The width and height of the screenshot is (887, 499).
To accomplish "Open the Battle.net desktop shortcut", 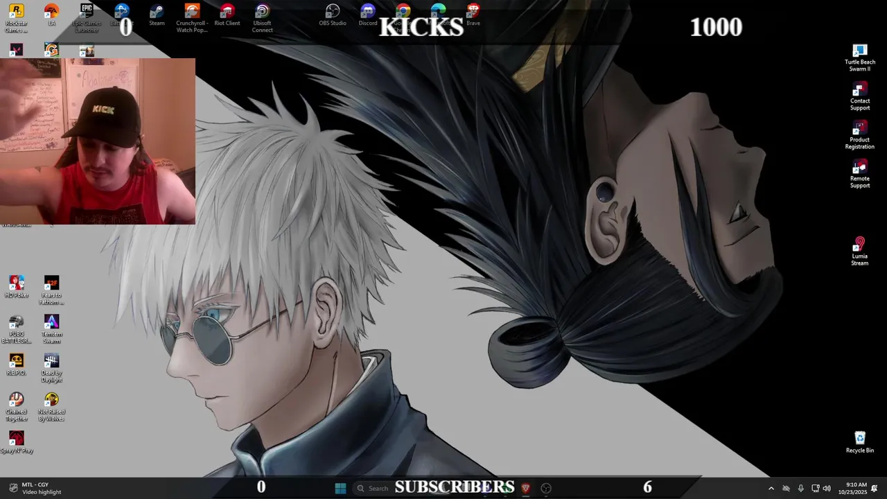I will (x=122, y=15).
